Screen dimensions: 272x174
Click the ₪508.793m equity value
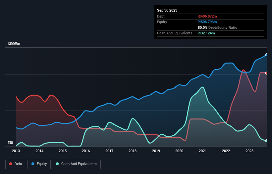pos(207,22)
